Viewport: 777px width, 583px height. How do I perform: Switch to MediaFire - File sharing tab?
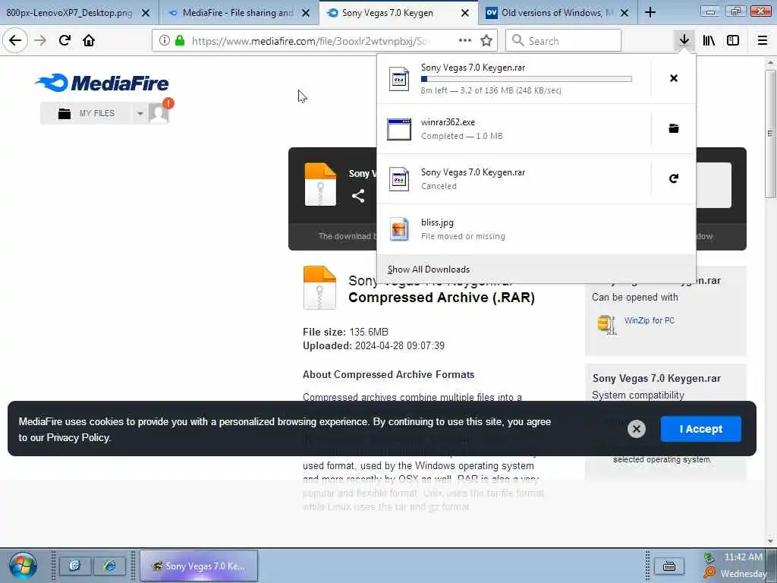pyautogui.click(x=238, y=13)
